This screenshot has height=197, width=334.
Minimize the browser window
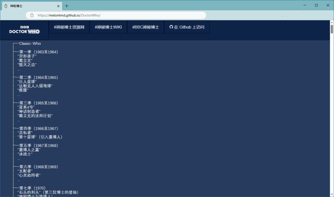click(305, 5)
